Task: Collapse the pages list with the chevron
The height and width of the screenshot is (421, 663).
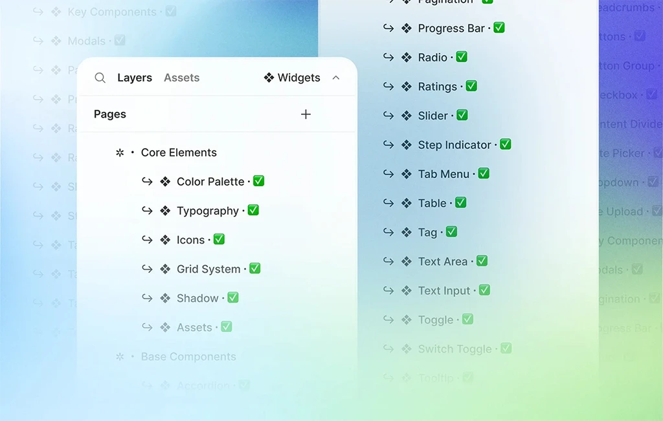Action: 335,78
